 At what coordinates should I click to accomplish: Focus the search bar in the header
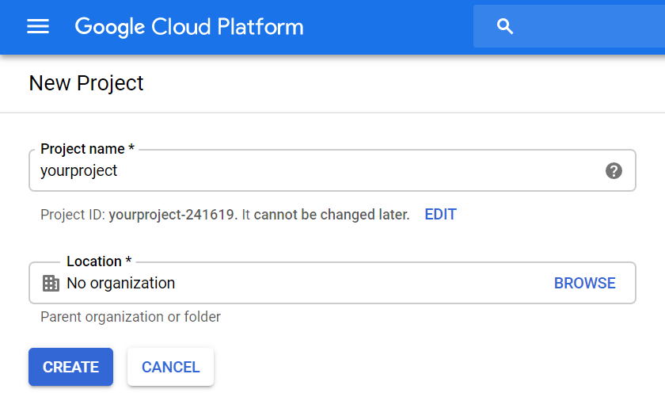coord(586,27)
